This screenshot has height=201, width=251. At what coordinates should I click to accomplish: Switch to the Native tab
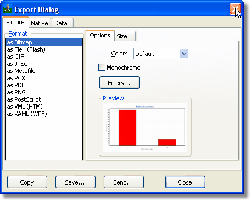(x=40, y=23)
